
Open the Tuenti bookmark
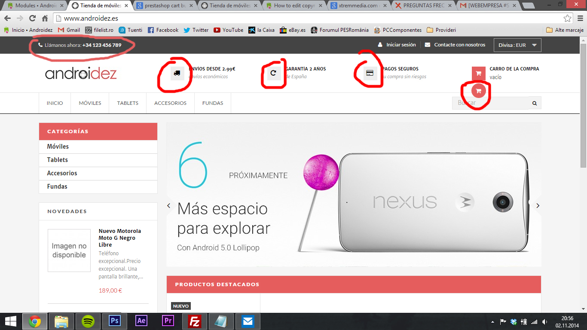tap(131, 30)
